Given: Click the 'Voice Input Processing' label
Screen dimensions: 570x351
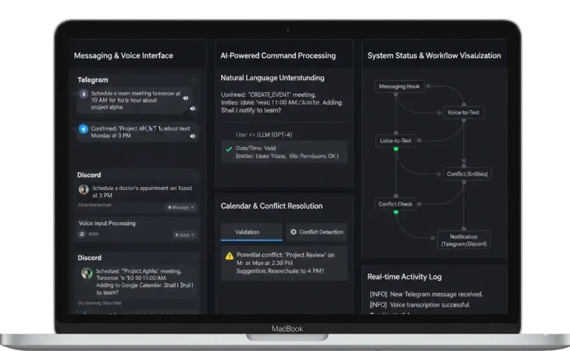Looking at the screenshot, I should 107,224.
